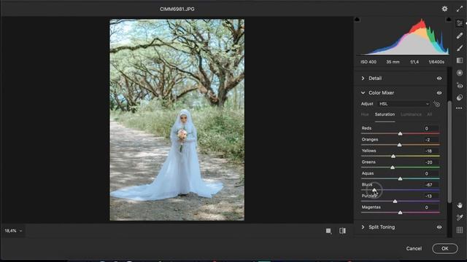Image resolution: width=467 pixels, height=262 pixels.
Task: Activate the targeted adjustment tool in Color Mixer
Action: [x=436, y=104]
